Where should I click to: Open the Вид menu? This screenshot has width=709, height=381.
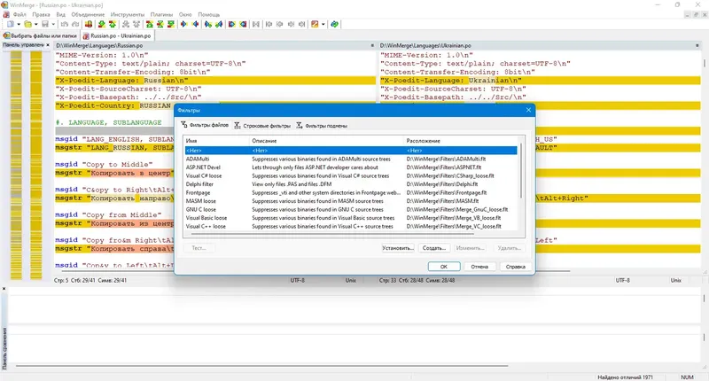click(60, 14)
